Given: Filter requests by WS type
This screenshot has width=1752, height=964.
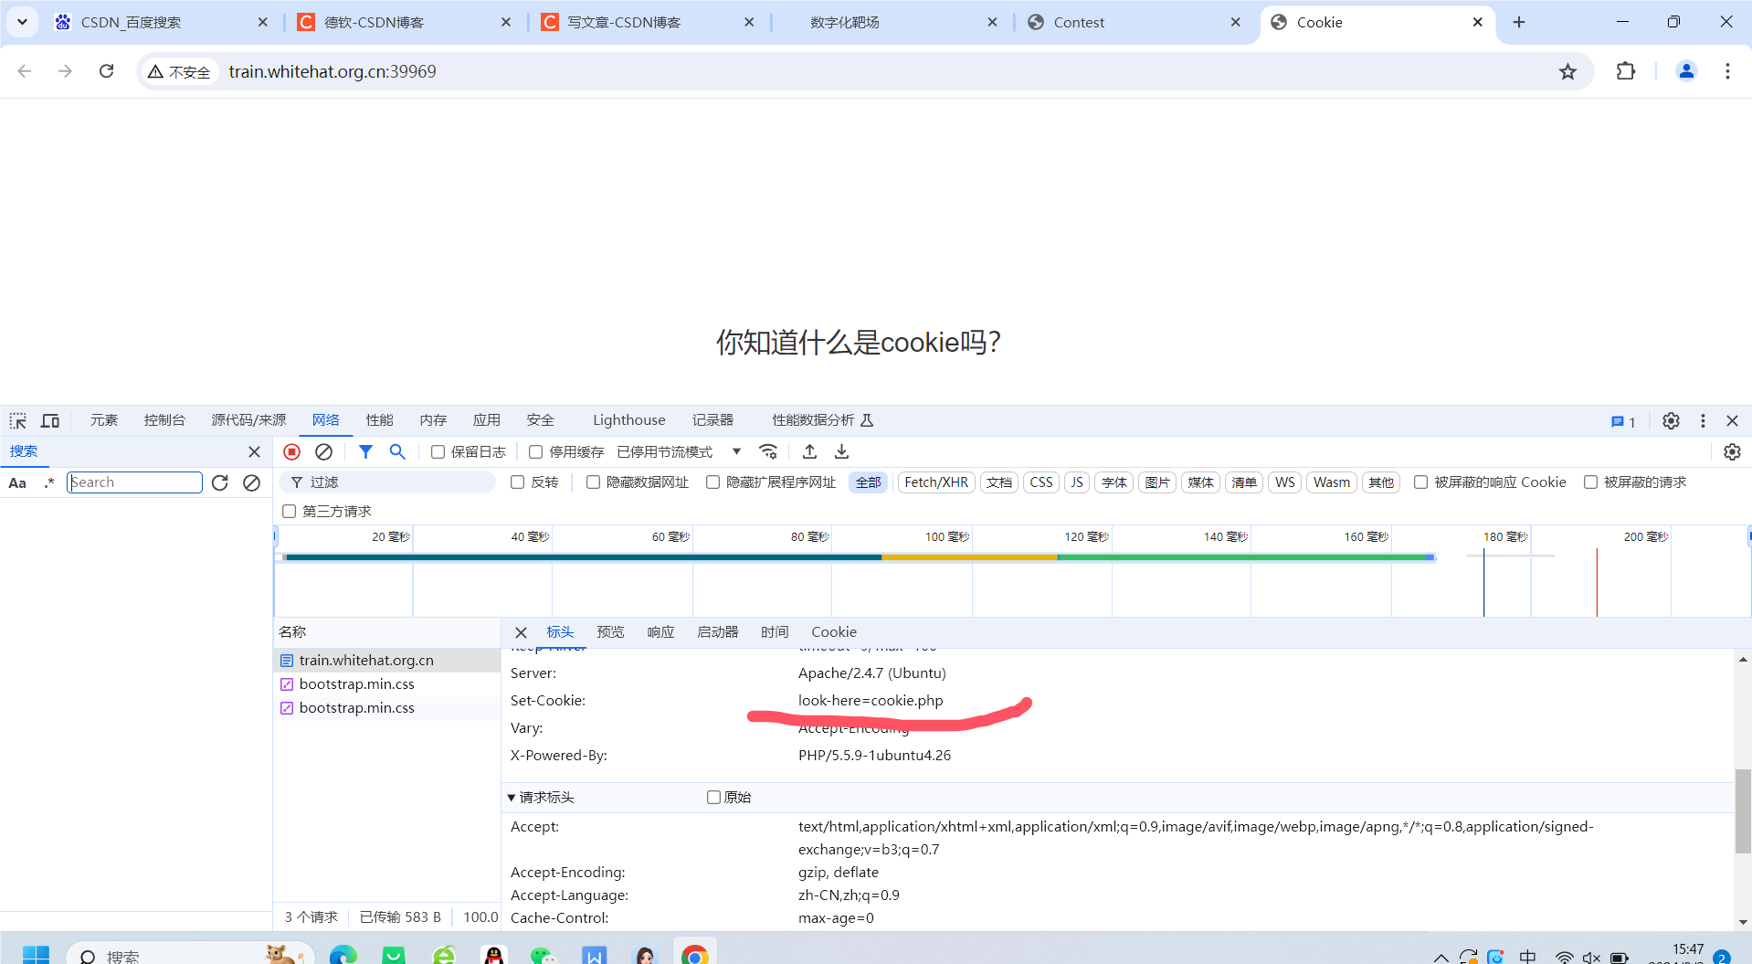Looking at the screenshot, I should (1285, 482).
